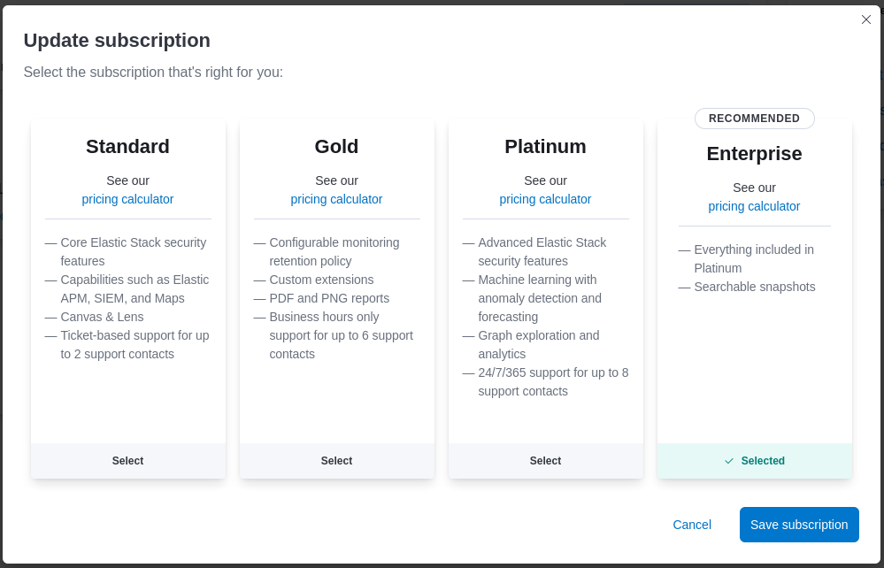
Task: Click the Update subscription dialog title
Action: coord(117,41)
